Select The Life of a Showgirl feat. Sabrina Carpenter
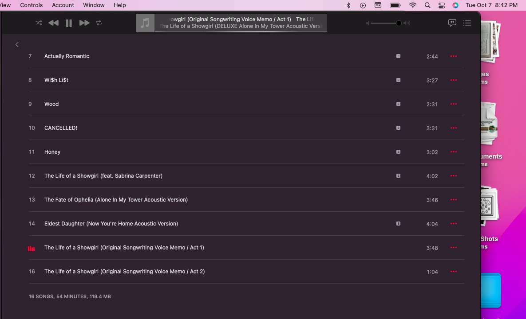 coord(103,176)
